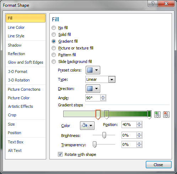The height and width of the screenshot is (174, 177).
Task: Choose the Pattern fill option
Action: [54, 55]
